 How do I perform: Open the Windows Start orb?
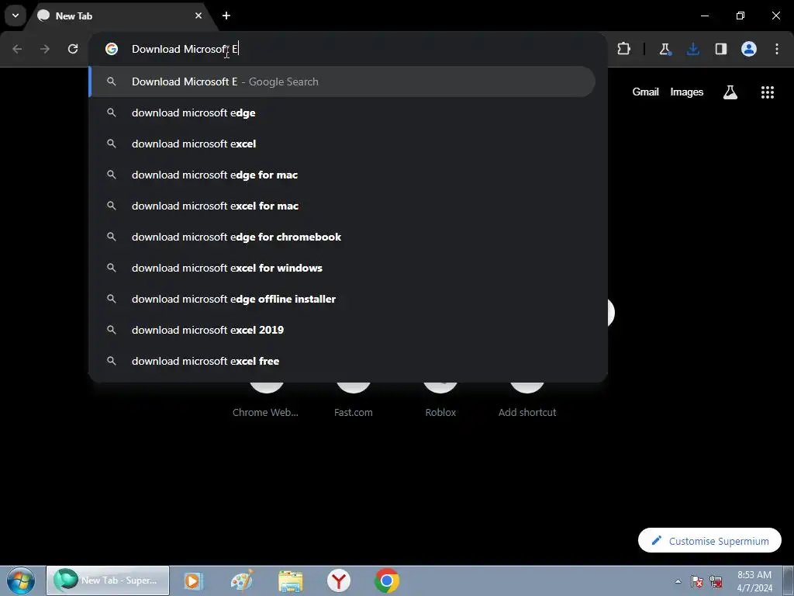(21, 580)
